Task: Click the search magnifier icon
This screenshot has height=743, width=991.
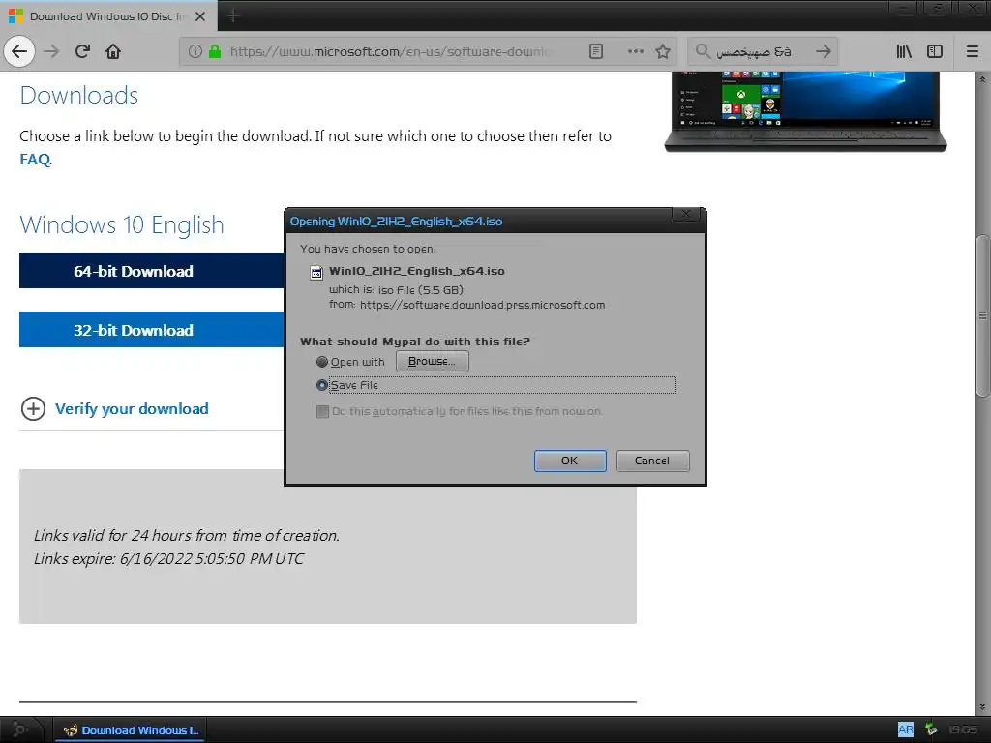Action: point(703,51)
